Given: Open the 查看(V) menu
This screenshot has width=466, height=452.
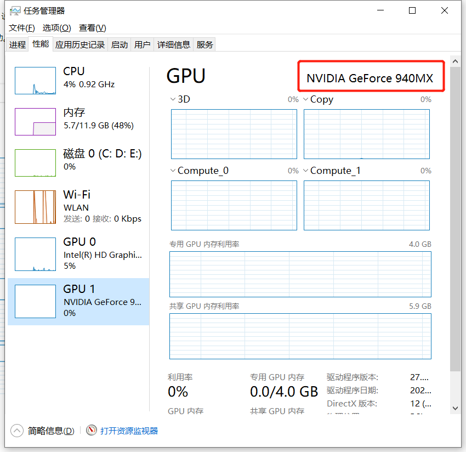Looking at the screenshot, I should 93,28.
